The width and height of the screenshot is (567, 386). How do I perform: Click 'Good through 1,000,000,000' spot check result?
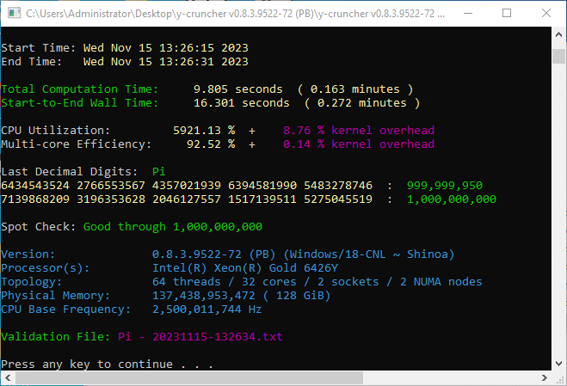coord(173,227)
